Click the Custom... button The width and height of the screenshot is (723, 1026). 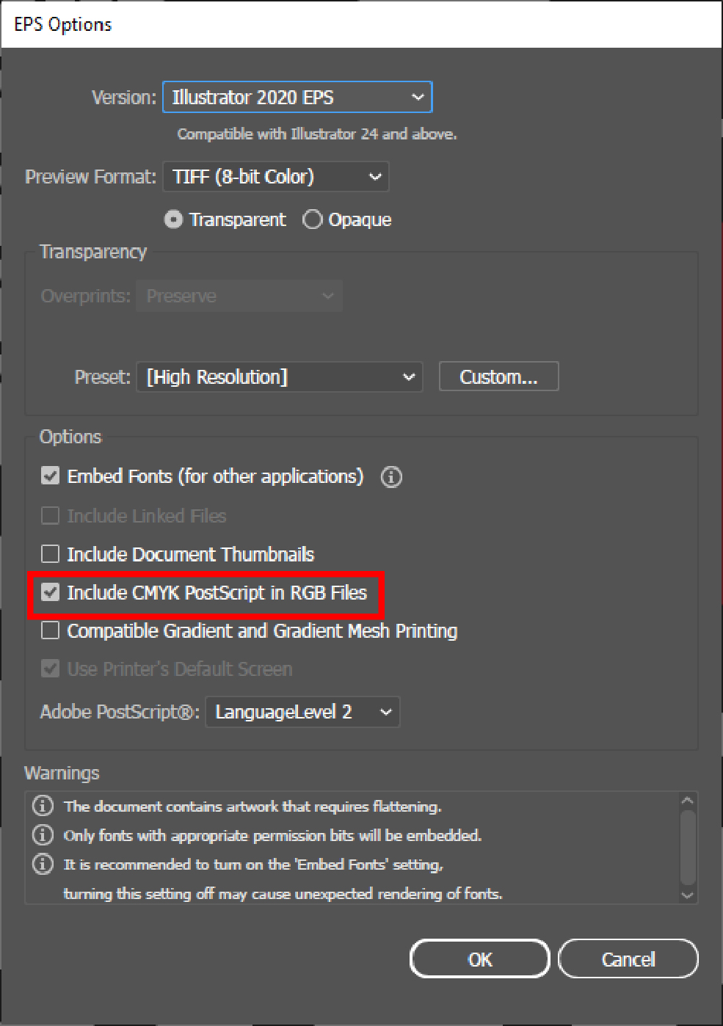click(x=498, y=376)
